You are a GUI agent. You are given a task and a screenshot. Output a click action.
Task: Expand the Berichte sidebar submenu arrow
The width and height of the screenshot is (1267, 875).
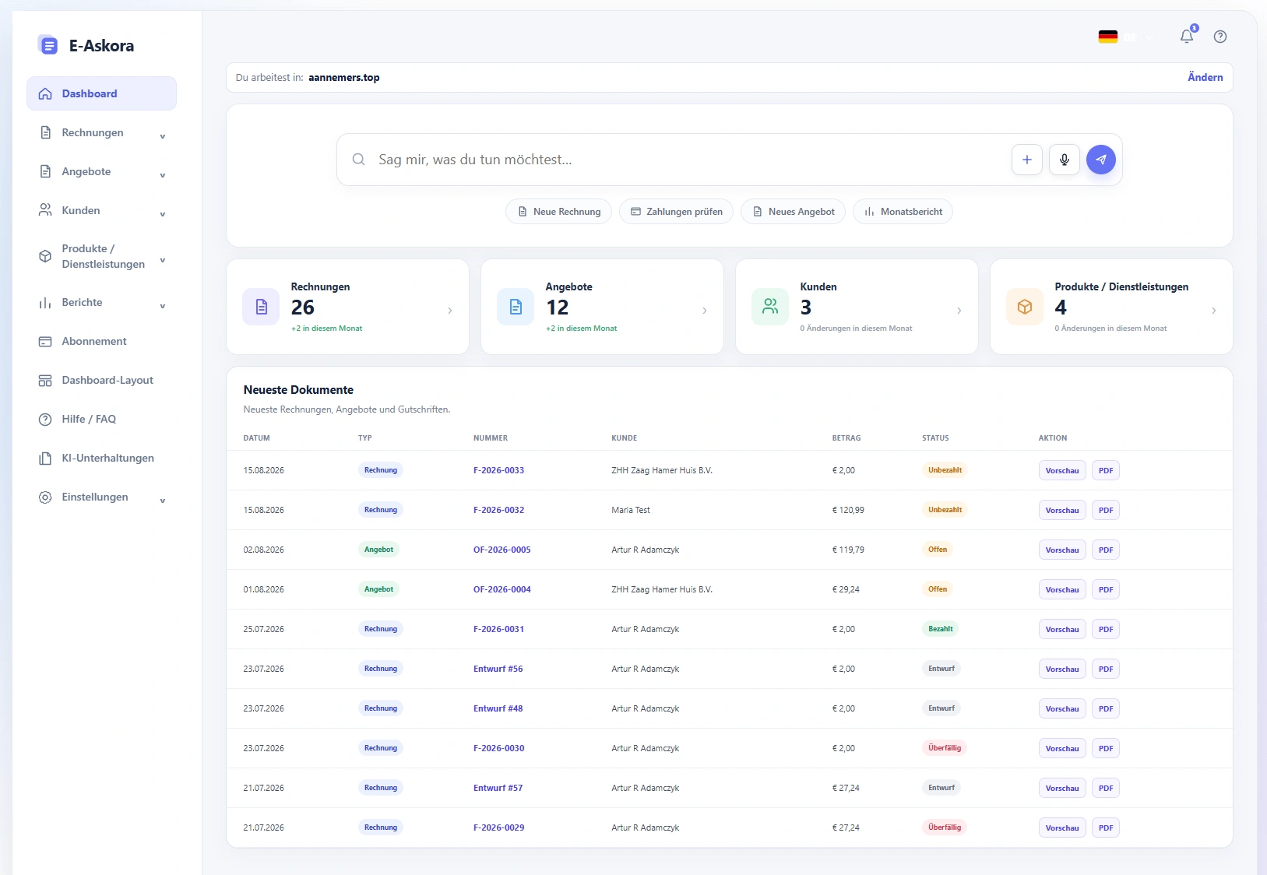click(x=163, y=306)
